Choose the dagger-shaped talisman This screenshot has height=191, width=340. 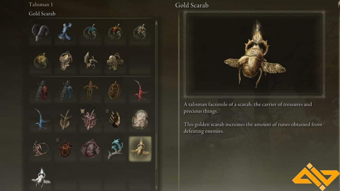pyautogui.click(x=90, y=90)
